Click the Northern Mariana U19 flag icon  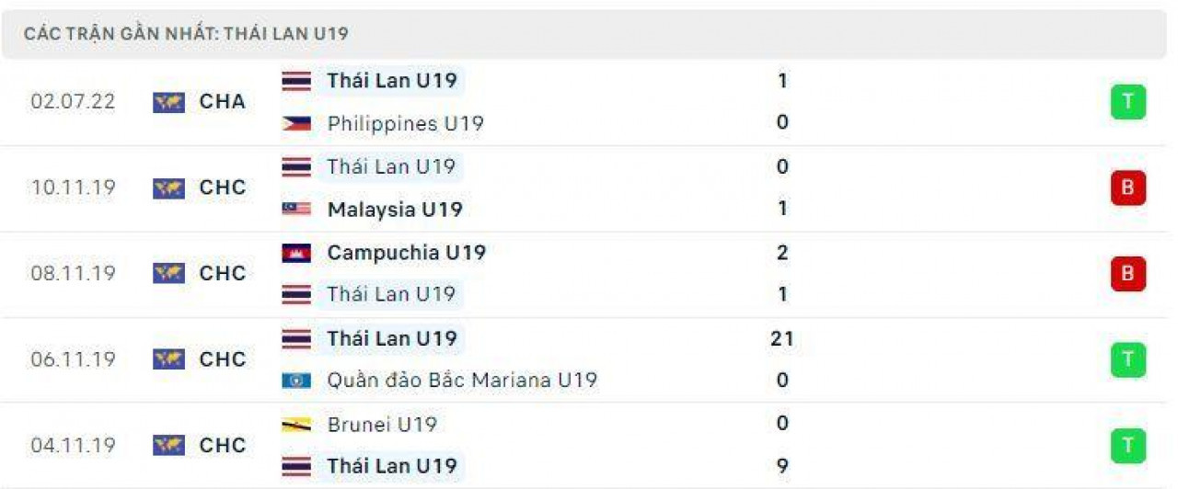pos(296,381)
